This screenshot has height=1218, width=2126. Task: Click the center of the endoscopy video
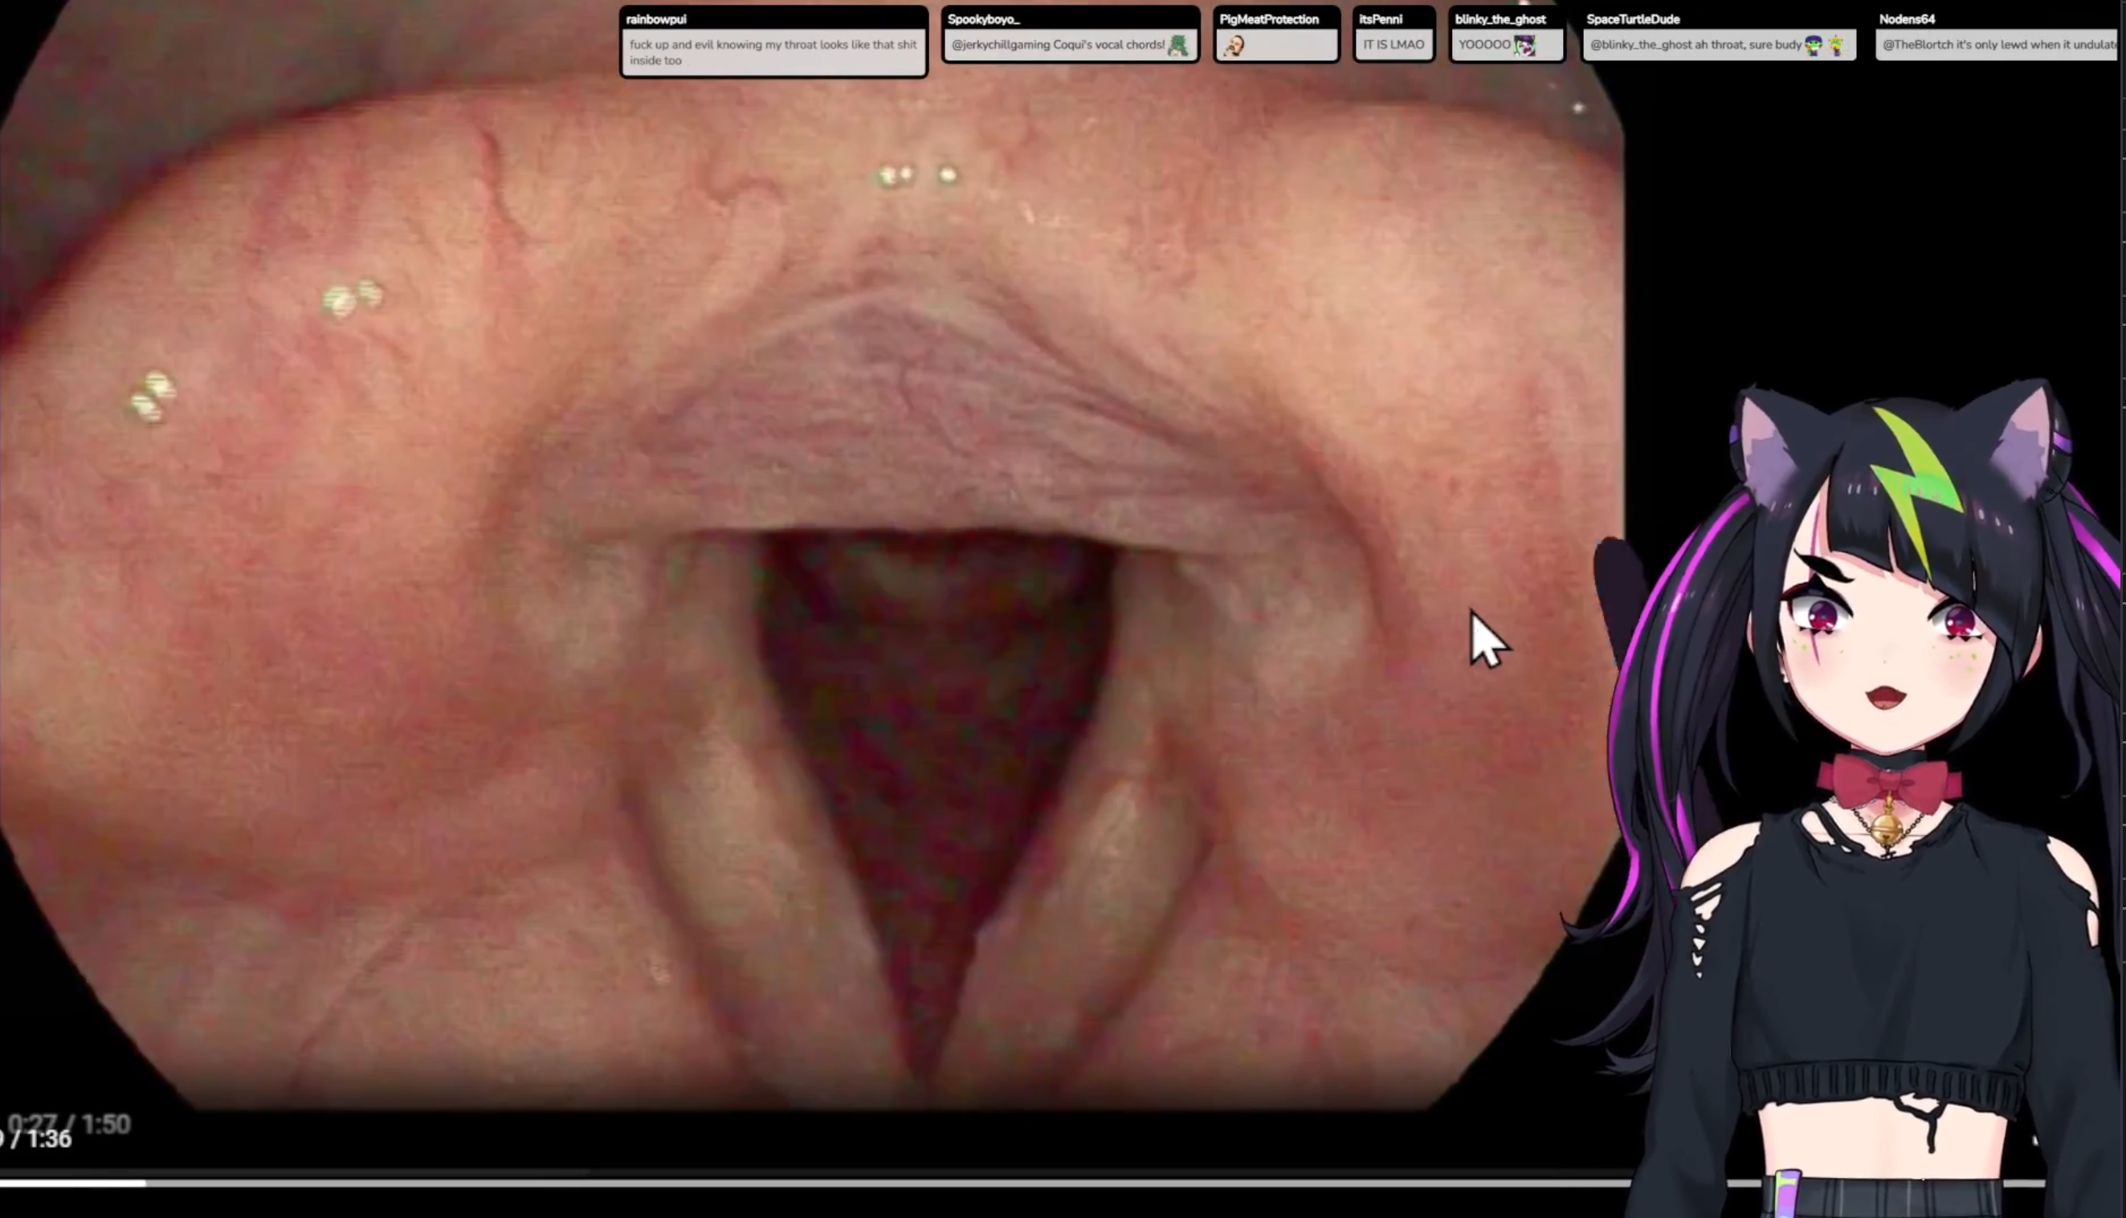(x=811, y=556)
